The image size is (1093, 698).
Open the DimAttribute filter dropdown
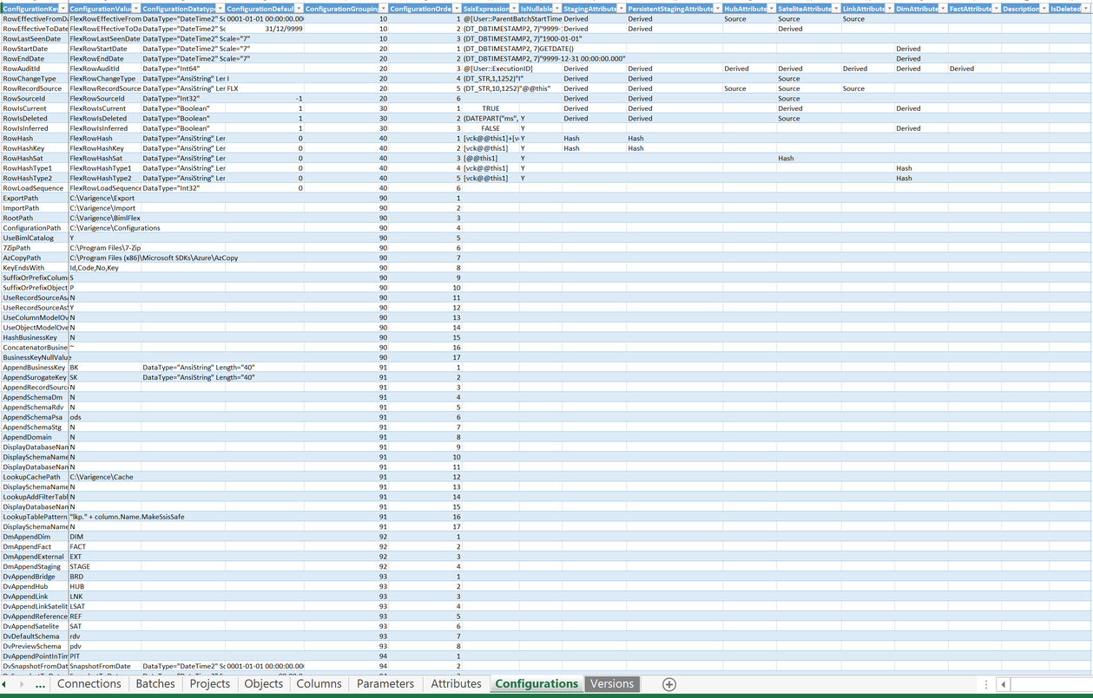942,9
